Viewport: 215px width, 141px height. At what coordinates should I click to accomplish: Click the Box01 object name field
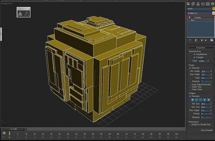point(199,9)
